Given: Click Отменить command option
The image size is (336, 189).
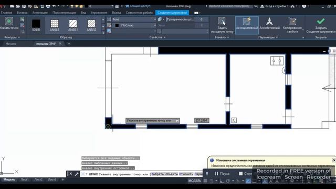Looking at the screenshot, I should pyautogui.click(x=186, y=174).
